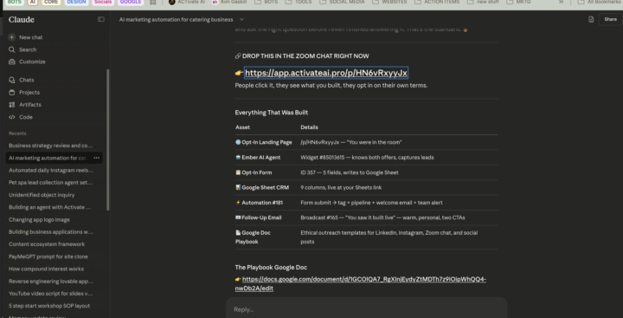This screenshot has width=623, height=318.
Task: Open the SOCIAL MEDIA bookmark folder
Action: click(x=342, y=2)
